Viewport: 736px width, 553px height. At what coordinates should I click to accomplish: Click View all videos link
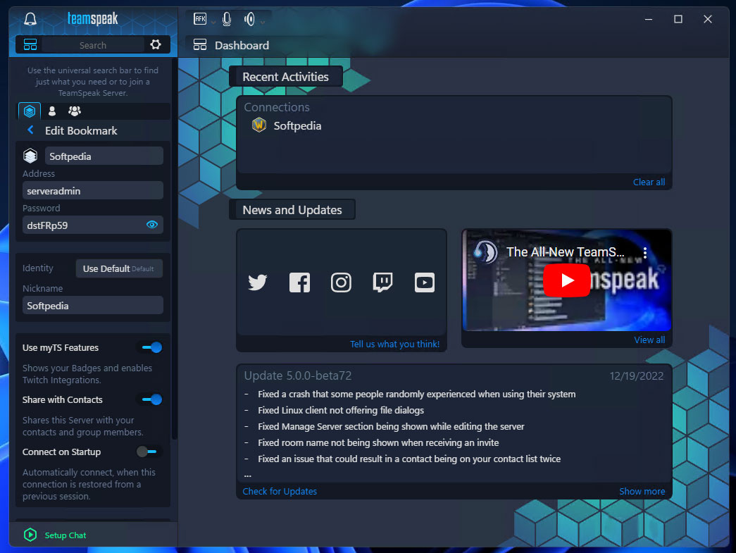[x=649, y=340]
